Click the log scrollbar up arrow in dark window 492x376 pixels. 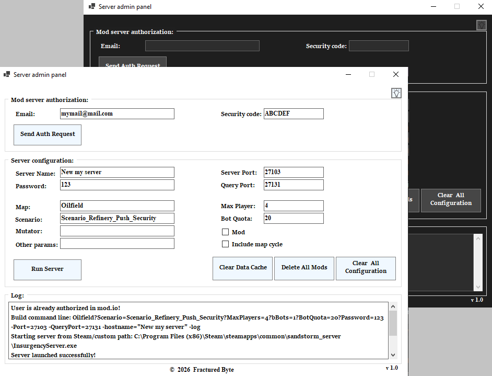point(478,239)
